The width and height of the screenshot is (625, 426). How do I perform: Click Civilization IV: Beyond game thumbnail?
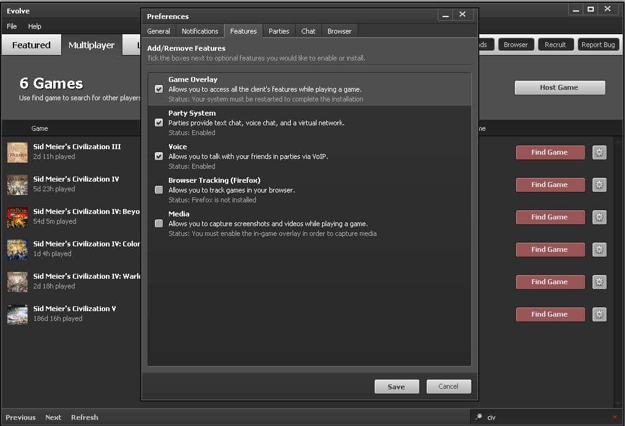17,218
